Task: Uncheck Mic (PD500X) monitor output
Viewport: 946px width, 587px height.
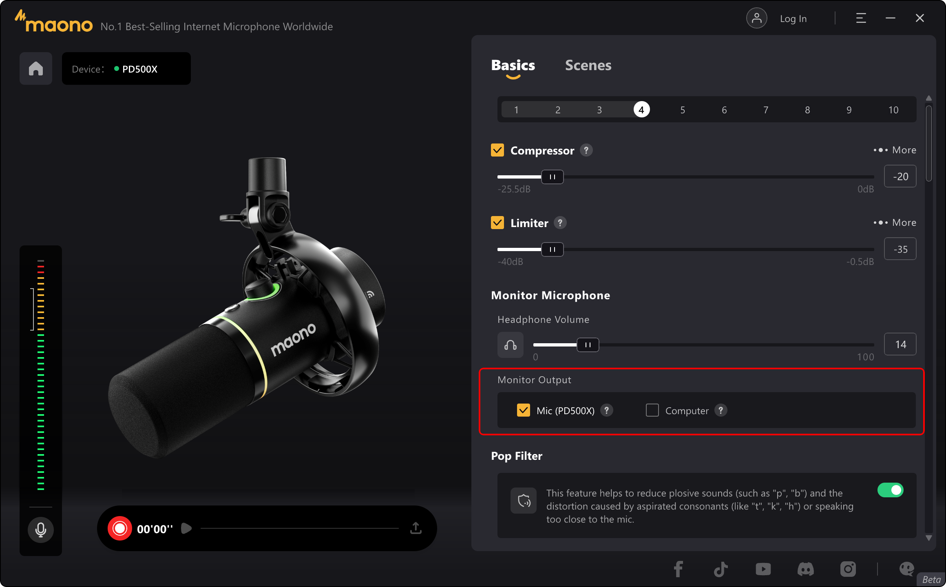Action: pos(523,410)
